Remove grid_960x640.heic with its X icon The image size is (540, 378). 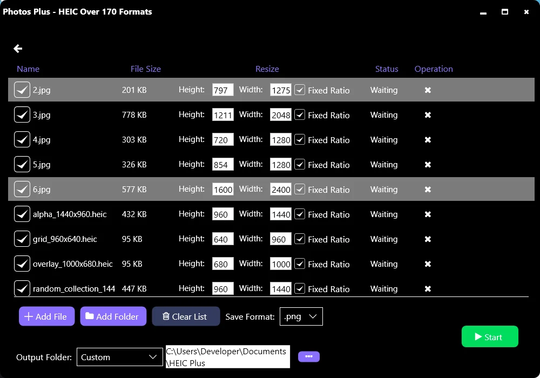[428, 239]
